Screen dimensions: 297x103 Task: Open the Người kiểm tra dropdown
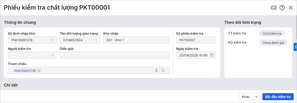(53, 55)
